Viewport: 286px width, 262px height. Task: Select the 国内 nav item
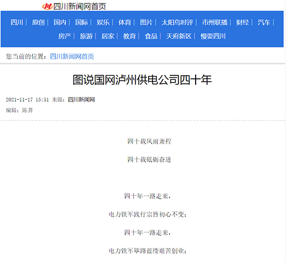(60, 22)
